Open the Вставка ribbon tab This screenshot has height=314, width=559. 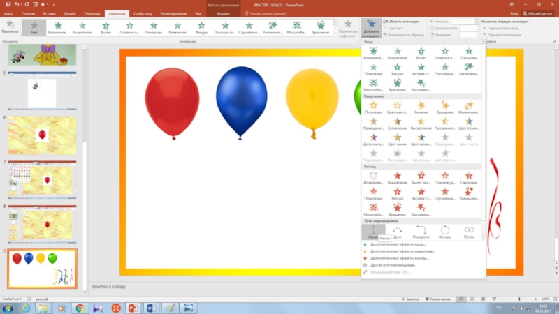[49, 13]
